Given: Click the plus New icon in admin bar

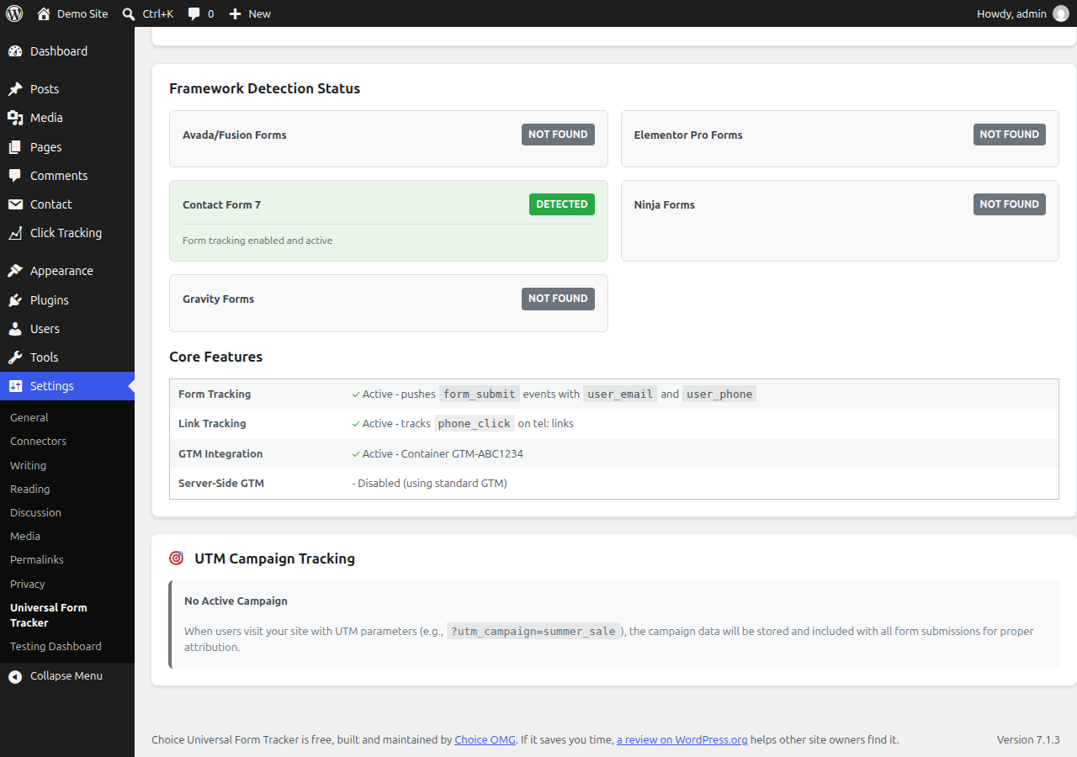Looking at the screenshot, I should (x=236, y=13).
